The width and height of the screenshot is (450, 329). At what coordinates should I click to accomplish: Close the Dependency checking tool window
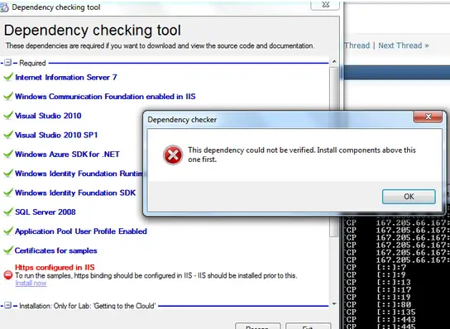pyautogui.click(x=325, y=5)
